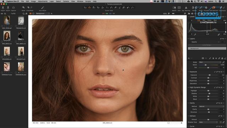
Task: Click the Export icon in toolbar
Action: tap(8, 7)
